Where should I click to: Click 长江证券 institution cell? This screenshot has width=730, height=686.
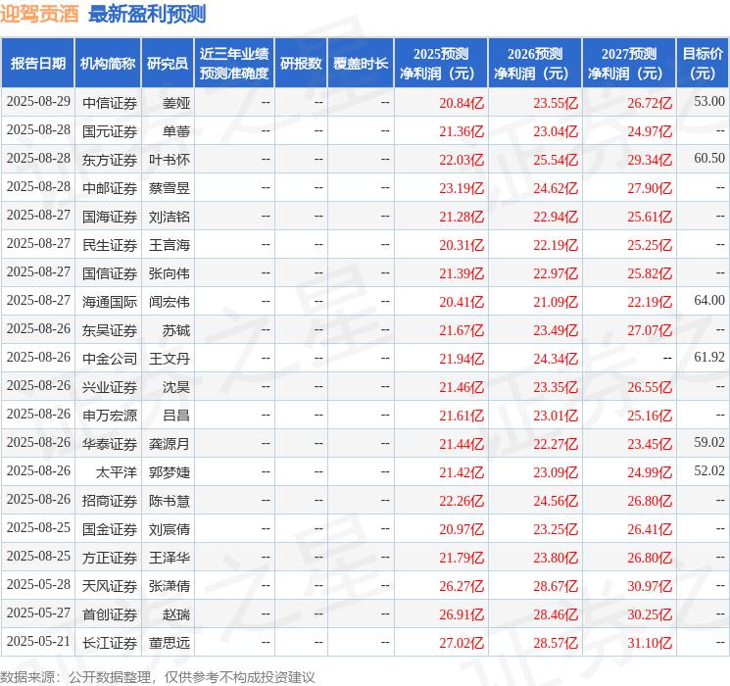pyautogui.click(x=110, y=643)
